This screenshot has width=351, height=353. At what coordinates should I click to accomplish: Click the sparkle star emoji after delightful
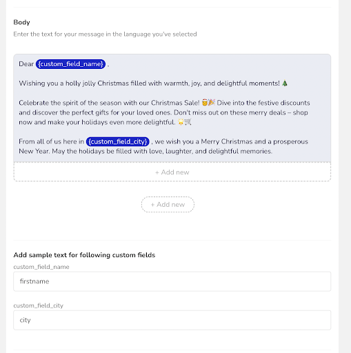pyautogui.click(x=181, y=122)
